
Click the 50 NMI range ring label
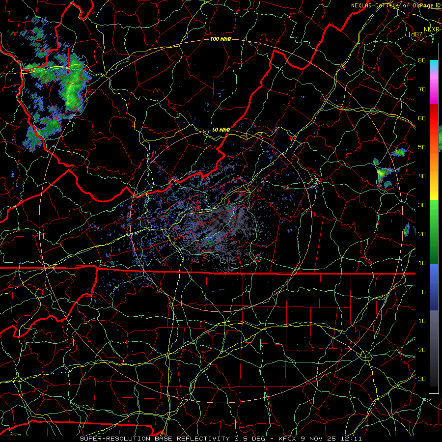tap(221, 130)
